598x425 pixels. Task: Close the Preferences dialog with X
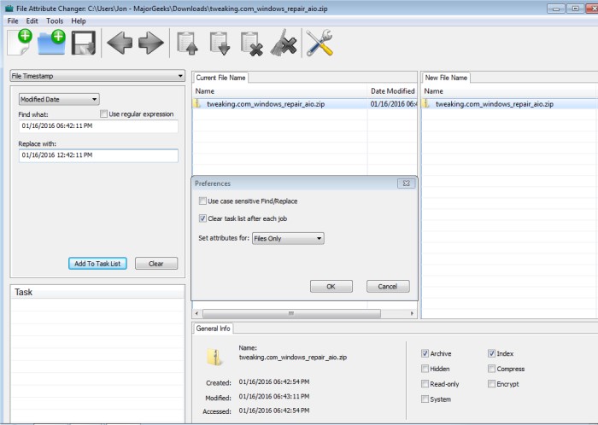[406, 183]
